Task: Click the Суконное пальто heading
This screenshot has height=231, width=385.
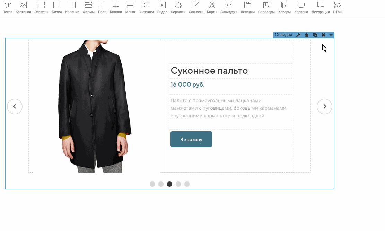Action: (x=209, y=71)
